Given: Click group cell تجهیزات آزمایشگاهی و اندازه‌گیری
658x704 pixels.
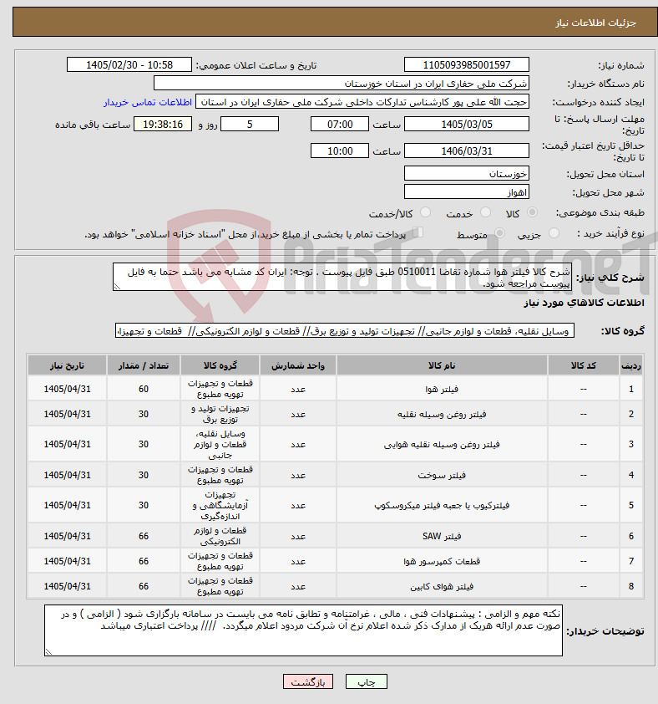Looking at the screenshot, I should point(220,505).
